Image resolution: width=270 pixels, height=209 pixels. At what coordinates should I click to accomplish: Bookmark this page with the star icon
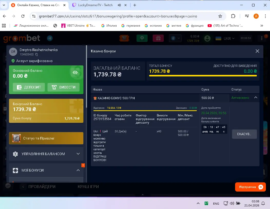coord(220,16)
